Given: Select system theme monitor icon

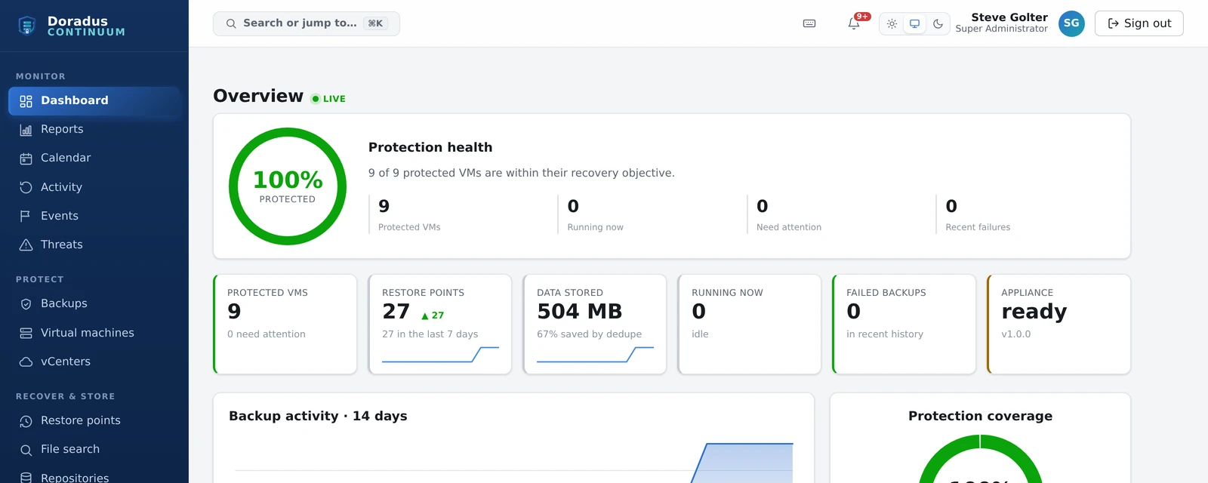Looking at the screenshot, I should (914, 23).
